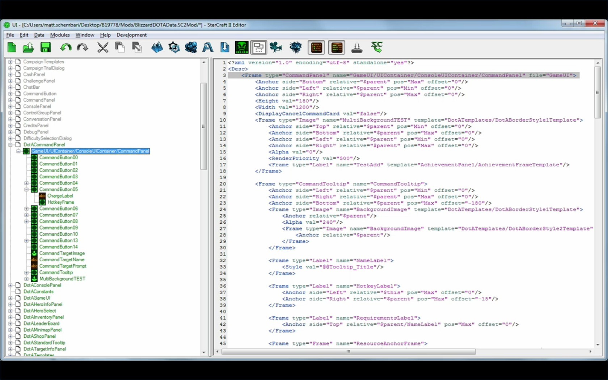Toggle the second dark list-view toolbar button
Viewport: 608px width, 380px height.
tap(337, 47)
